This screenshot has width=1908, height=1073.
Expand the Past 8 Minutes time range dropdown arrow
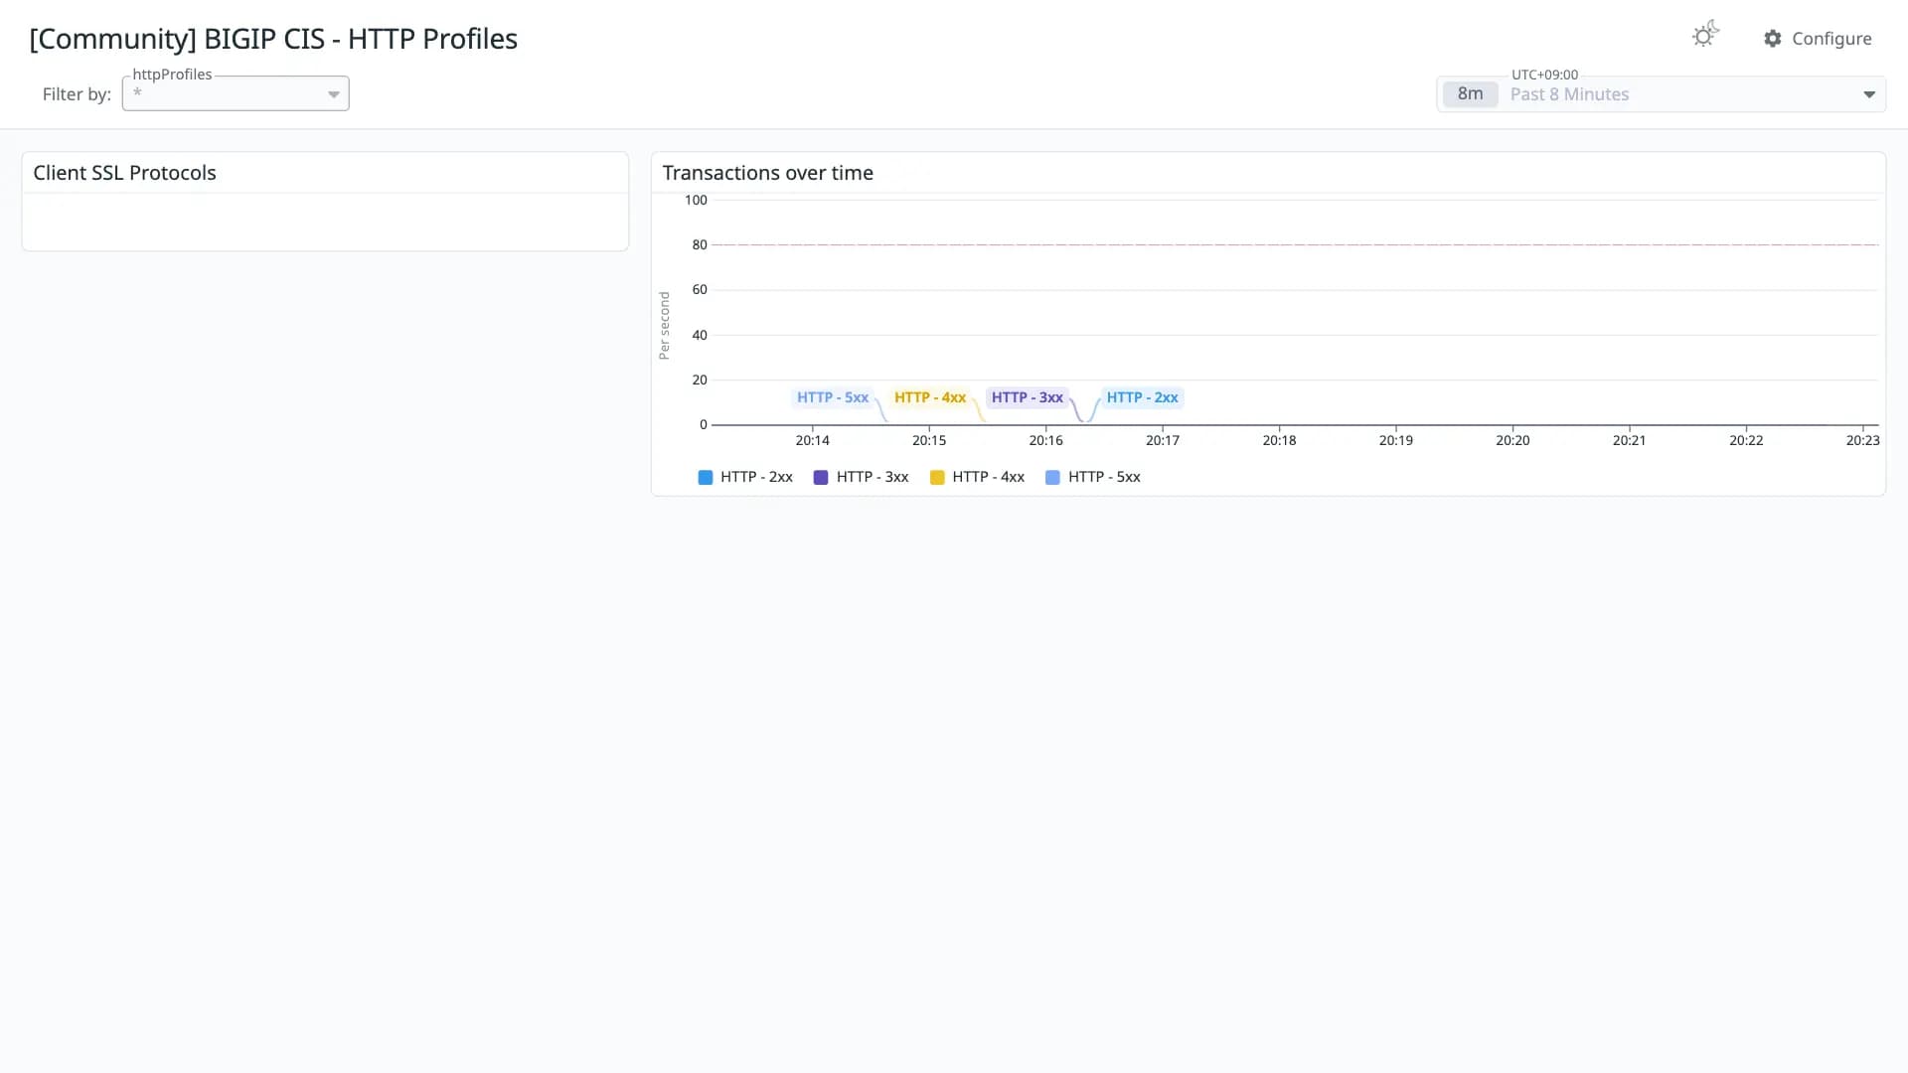point(1868,94)
